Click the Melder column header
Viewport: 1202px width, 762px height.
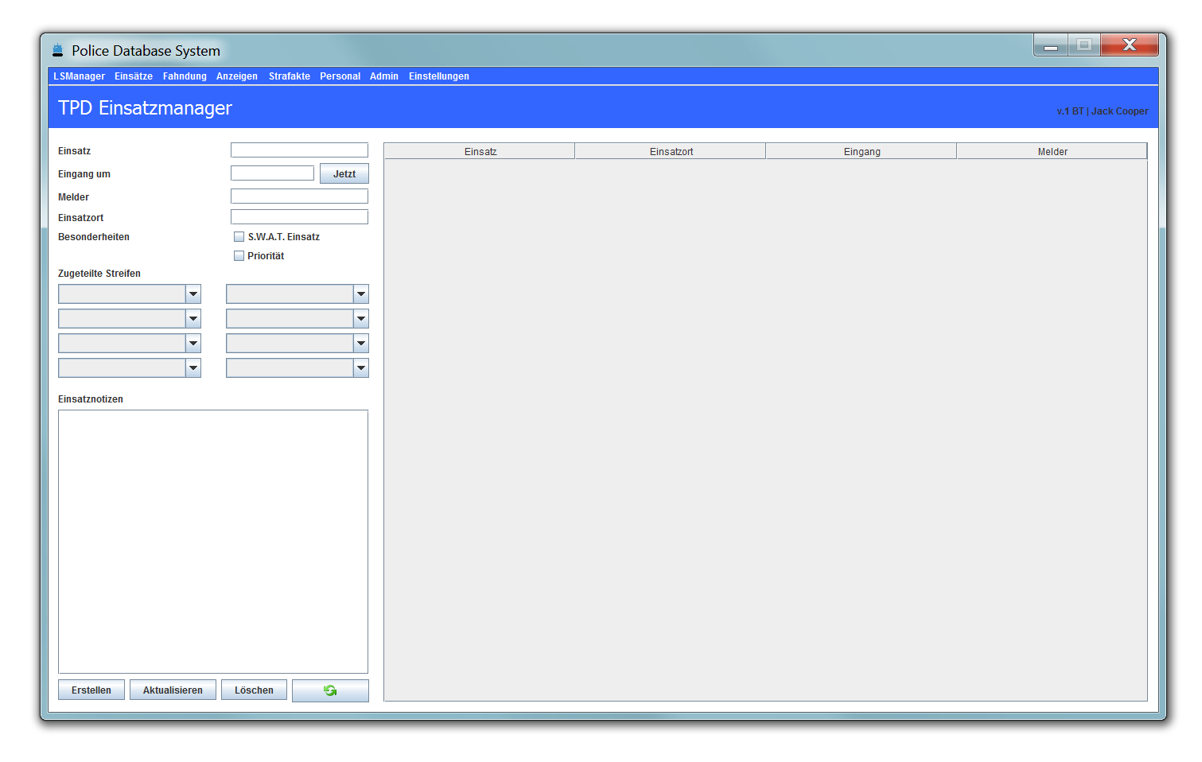pos(1052,151)
